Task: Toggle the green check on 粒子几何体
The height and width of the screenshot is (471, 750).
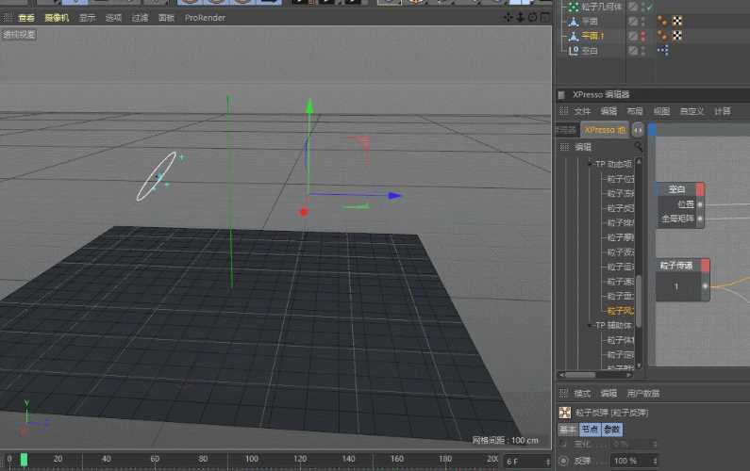Action: click(x=648, y=7)
